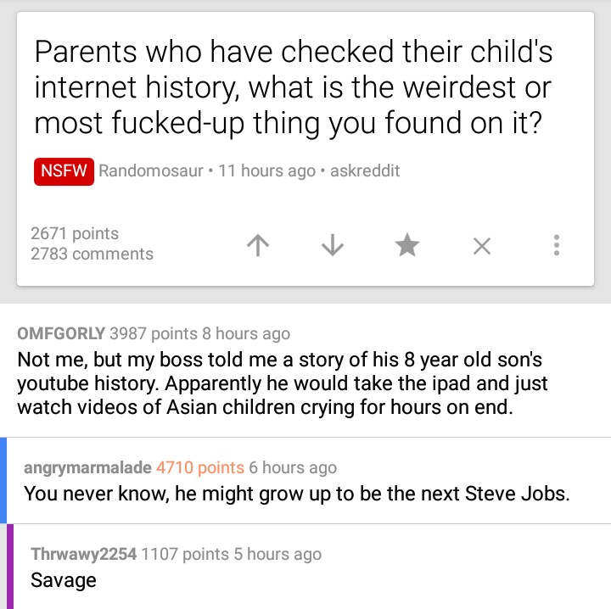This screenshot has width=611, height=609.
Task: Click the 2671 points score
Action: [75, 233]
